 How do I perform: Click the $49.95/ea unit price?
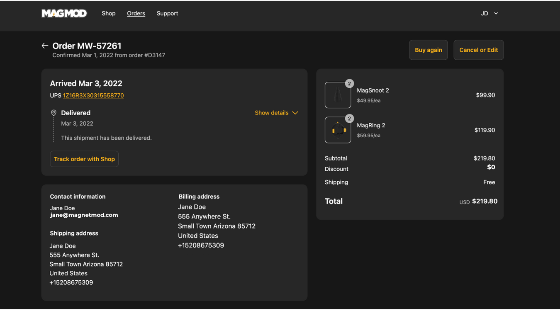click(369, 100)
